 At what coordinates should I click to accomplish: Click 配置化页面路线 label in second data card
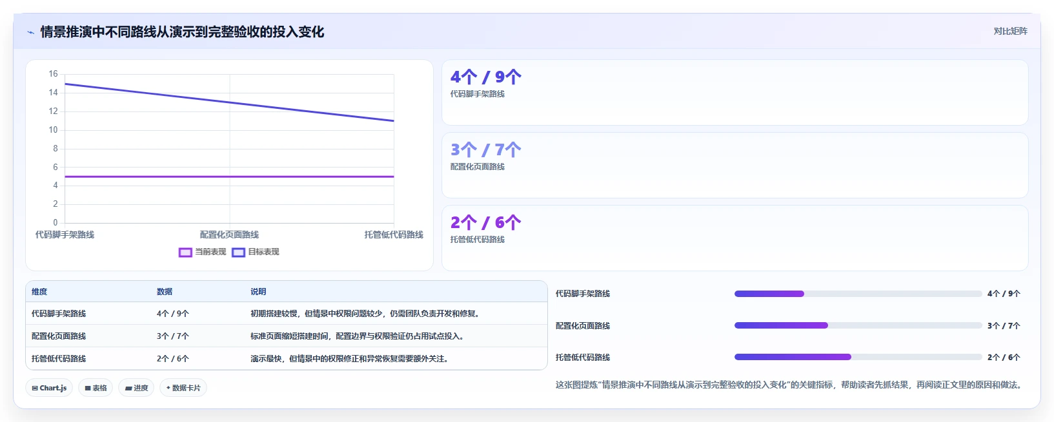coord(478,167)
